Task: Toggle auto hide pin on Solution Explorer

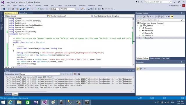Action: (x=181, y=13)
